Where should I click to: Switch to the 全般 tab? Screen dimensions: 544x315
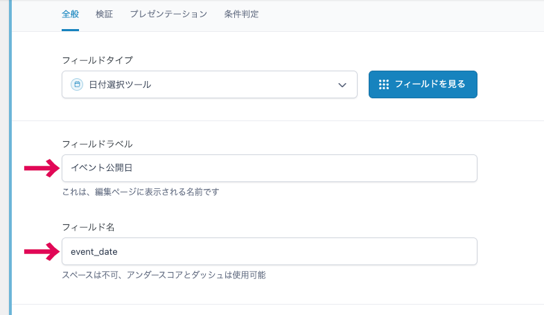(70, 14)
